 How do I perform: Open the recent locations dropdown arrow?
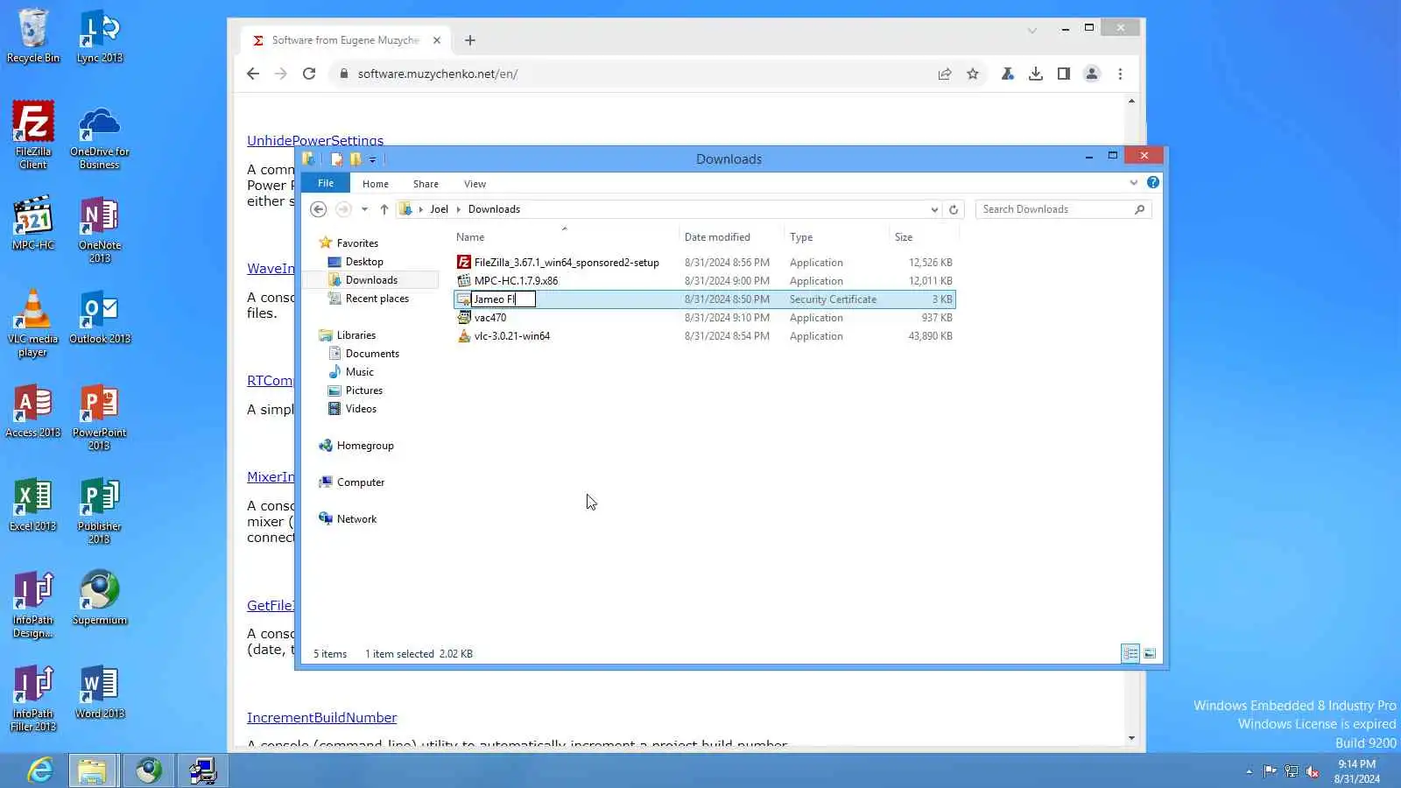click(364, 209)
